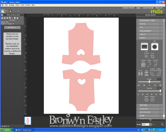Open the Insert menu
Screen dimensions: 166x132
point(18,5)
